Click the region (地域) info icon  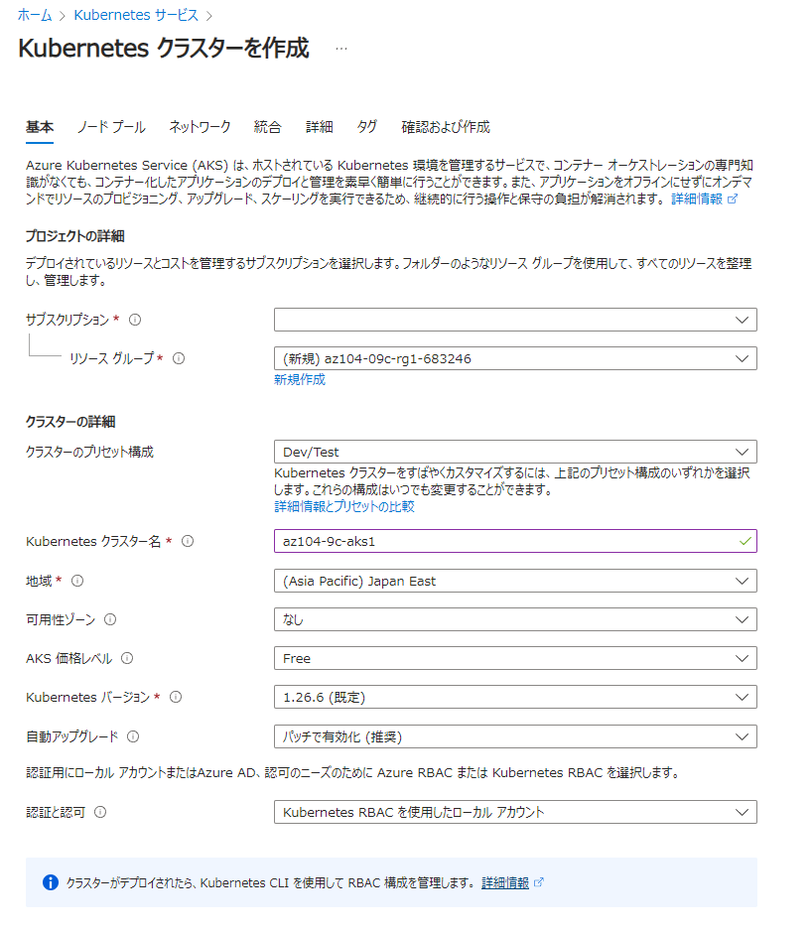pyautogui.click(x=77, y=581)
